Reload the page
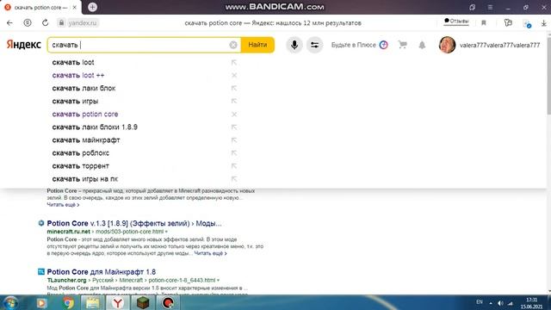The height and width of the screenshot is (310, 551). pos(45,23)
